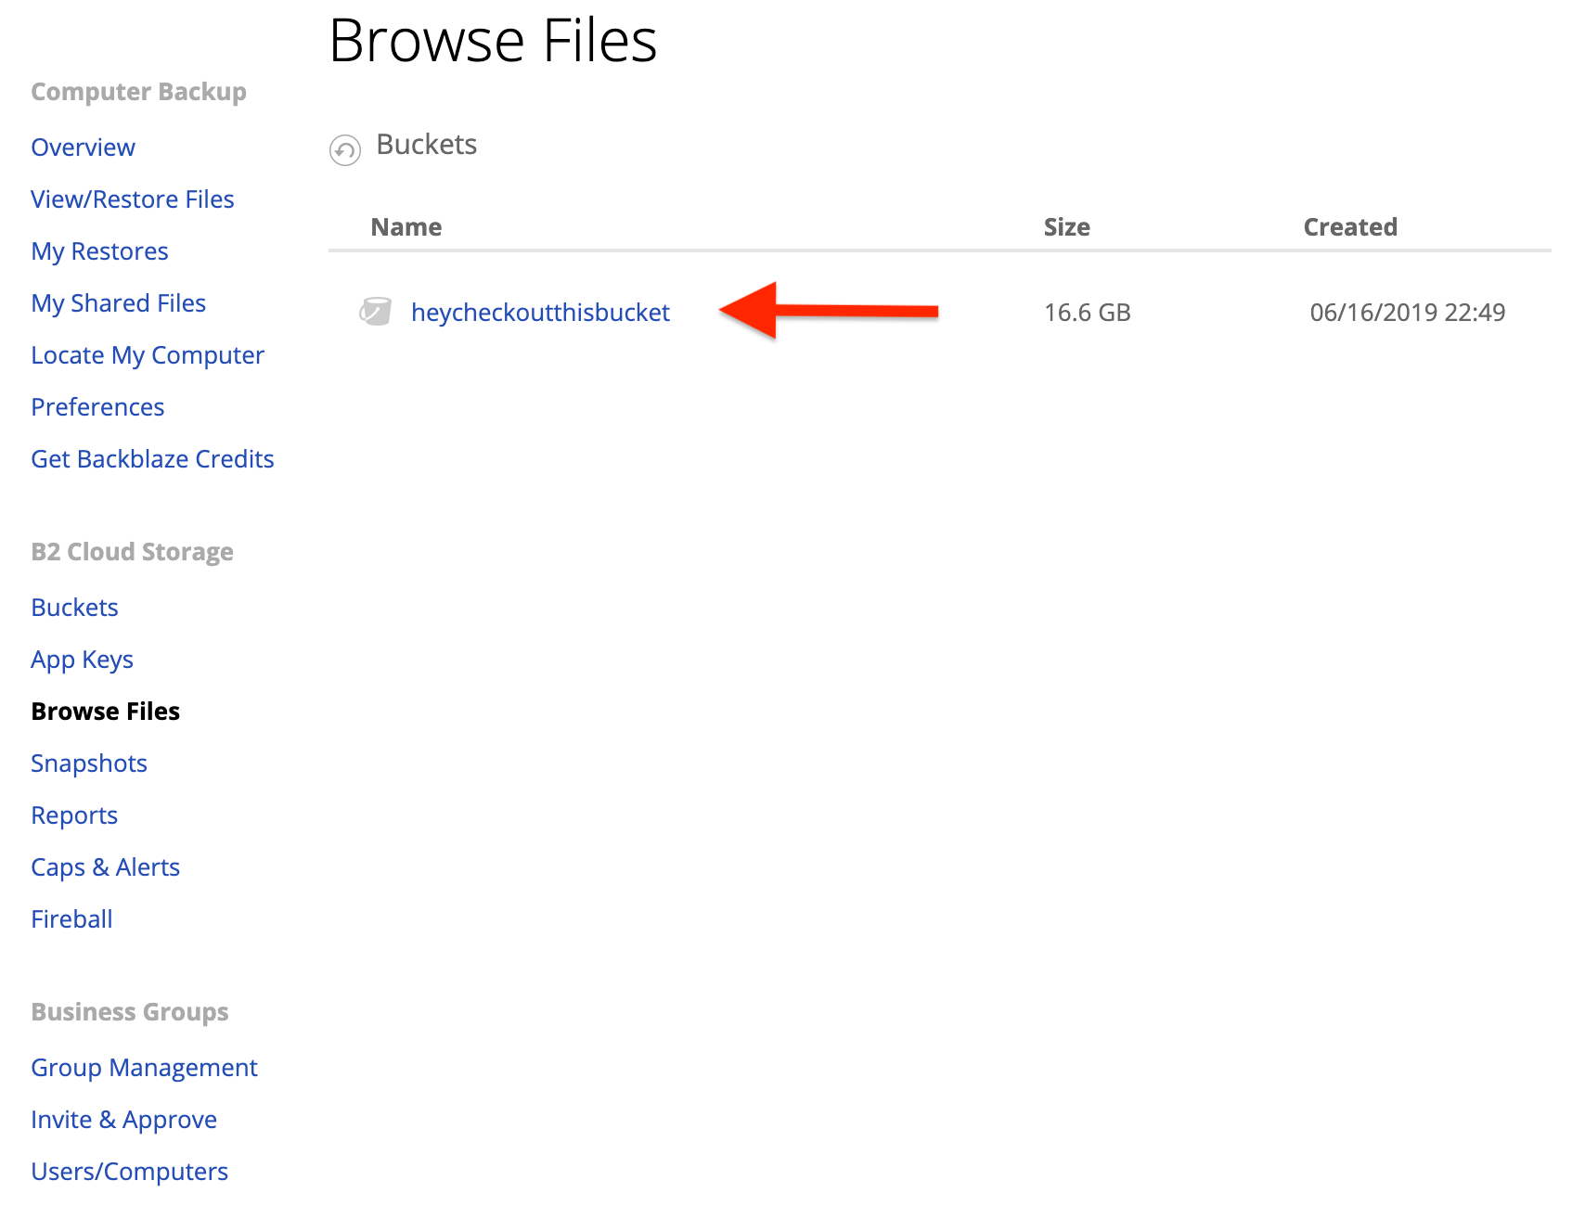
Task: Open the Fireball page
Action: pyautogui.click(x=71, y=919)
